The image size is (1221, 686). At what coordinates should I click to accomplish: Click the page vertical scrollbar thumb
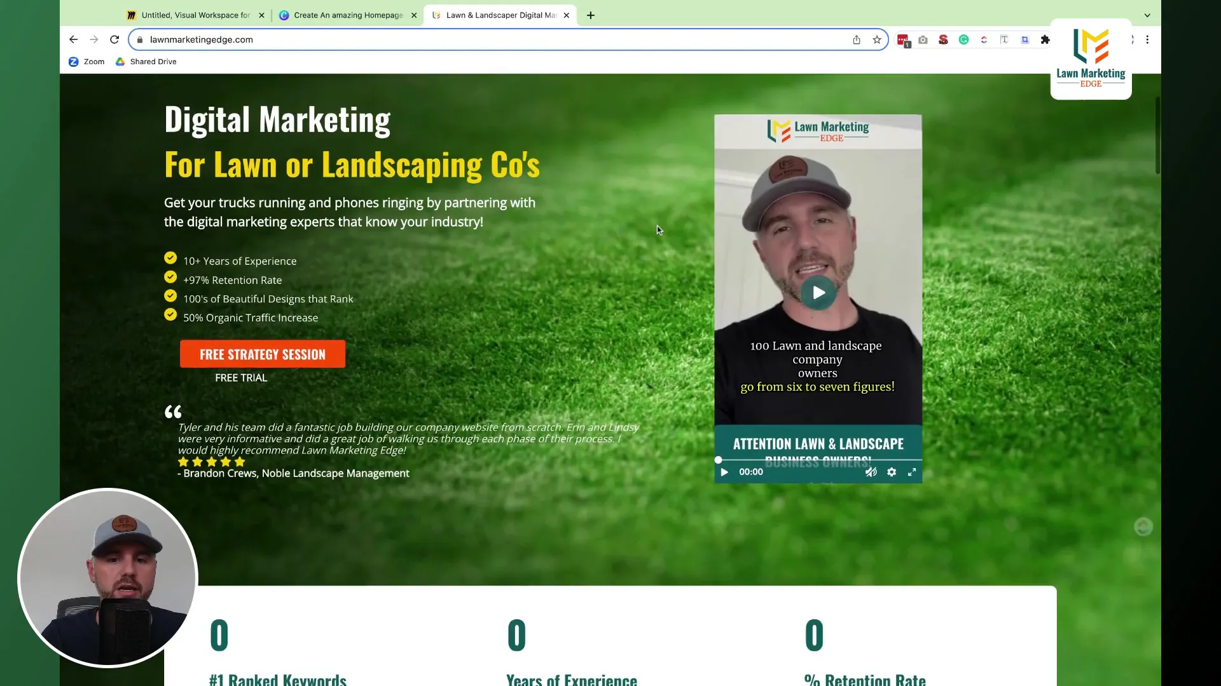click(1157, 135)
